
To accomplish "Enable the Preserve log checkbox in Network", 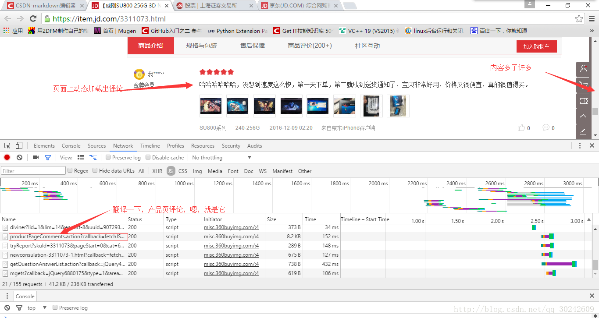I will pos(108,157).
